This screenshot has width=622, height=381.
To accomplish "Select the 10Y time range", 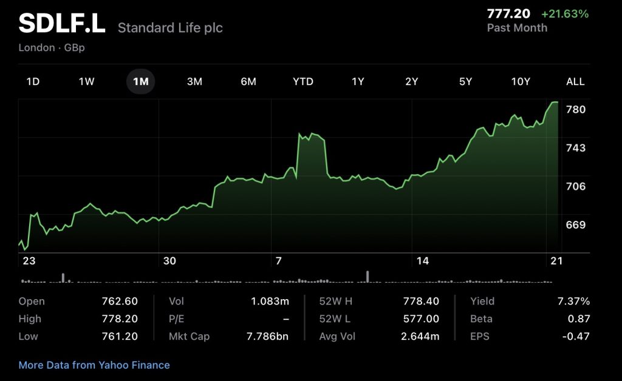I will (x=520, y=81).
